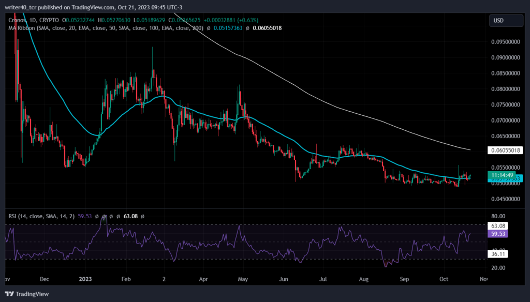Click the 0.08000000 price axis label
Image resolution: width=530 pixels, height=302 pixels.
505,89
